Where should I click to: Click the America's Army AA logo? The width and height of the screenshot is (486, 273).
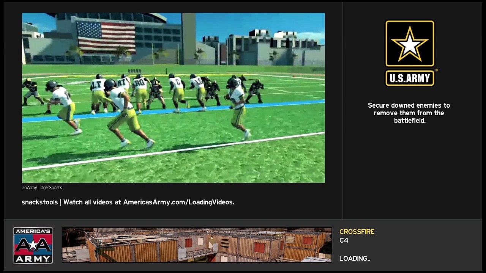coord(33,245)
